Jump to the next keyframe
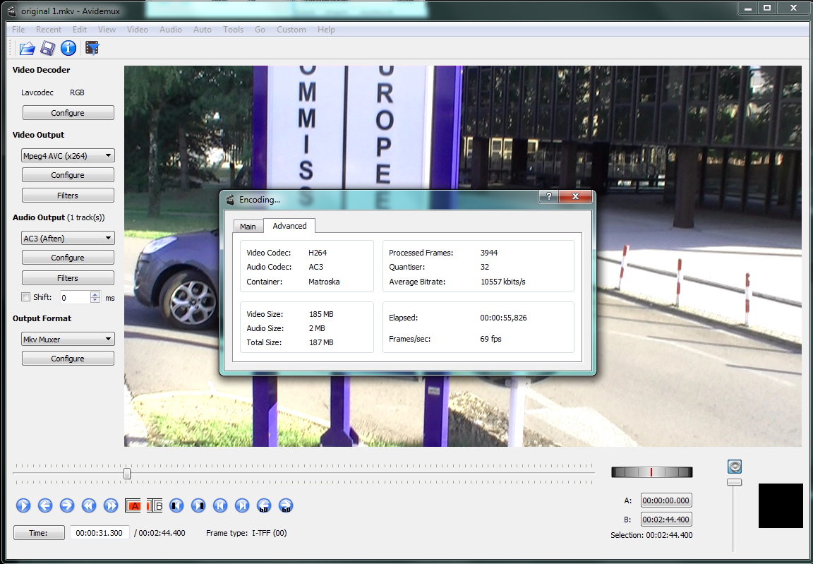The image size is (813, 564). (110, 505)
